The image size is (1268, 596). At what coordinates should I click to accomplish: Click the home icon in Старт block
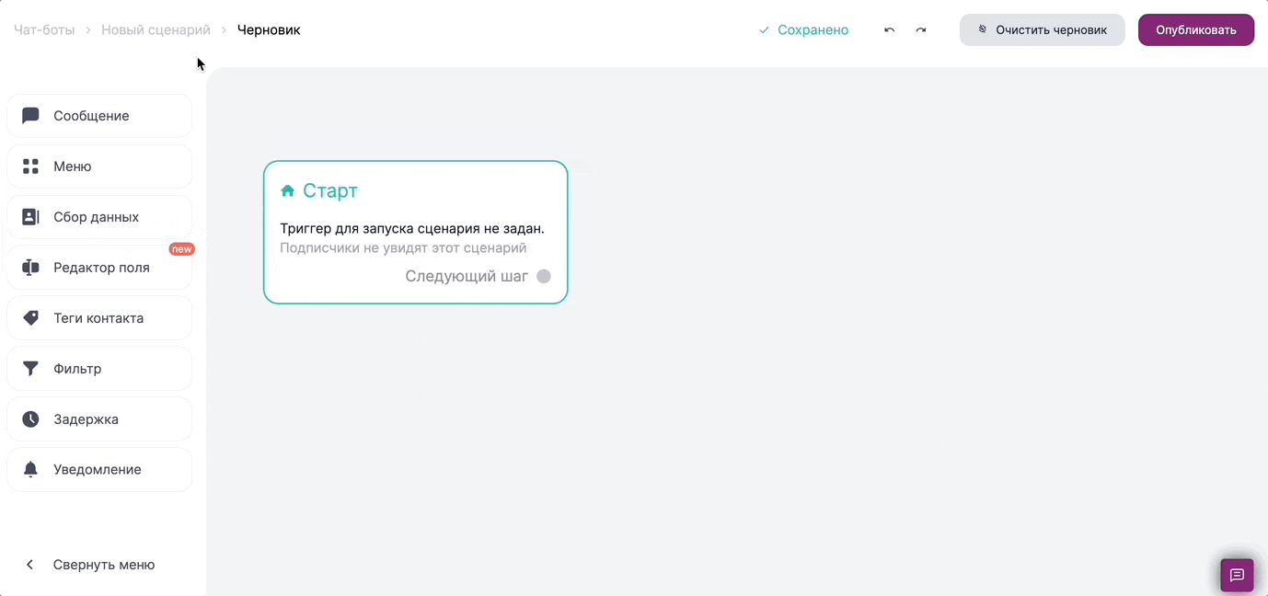[287, 190]
